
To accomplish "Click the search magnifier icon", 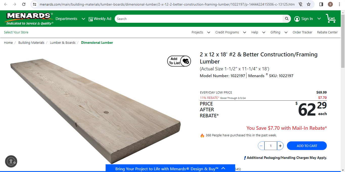I will click(287, 19).
